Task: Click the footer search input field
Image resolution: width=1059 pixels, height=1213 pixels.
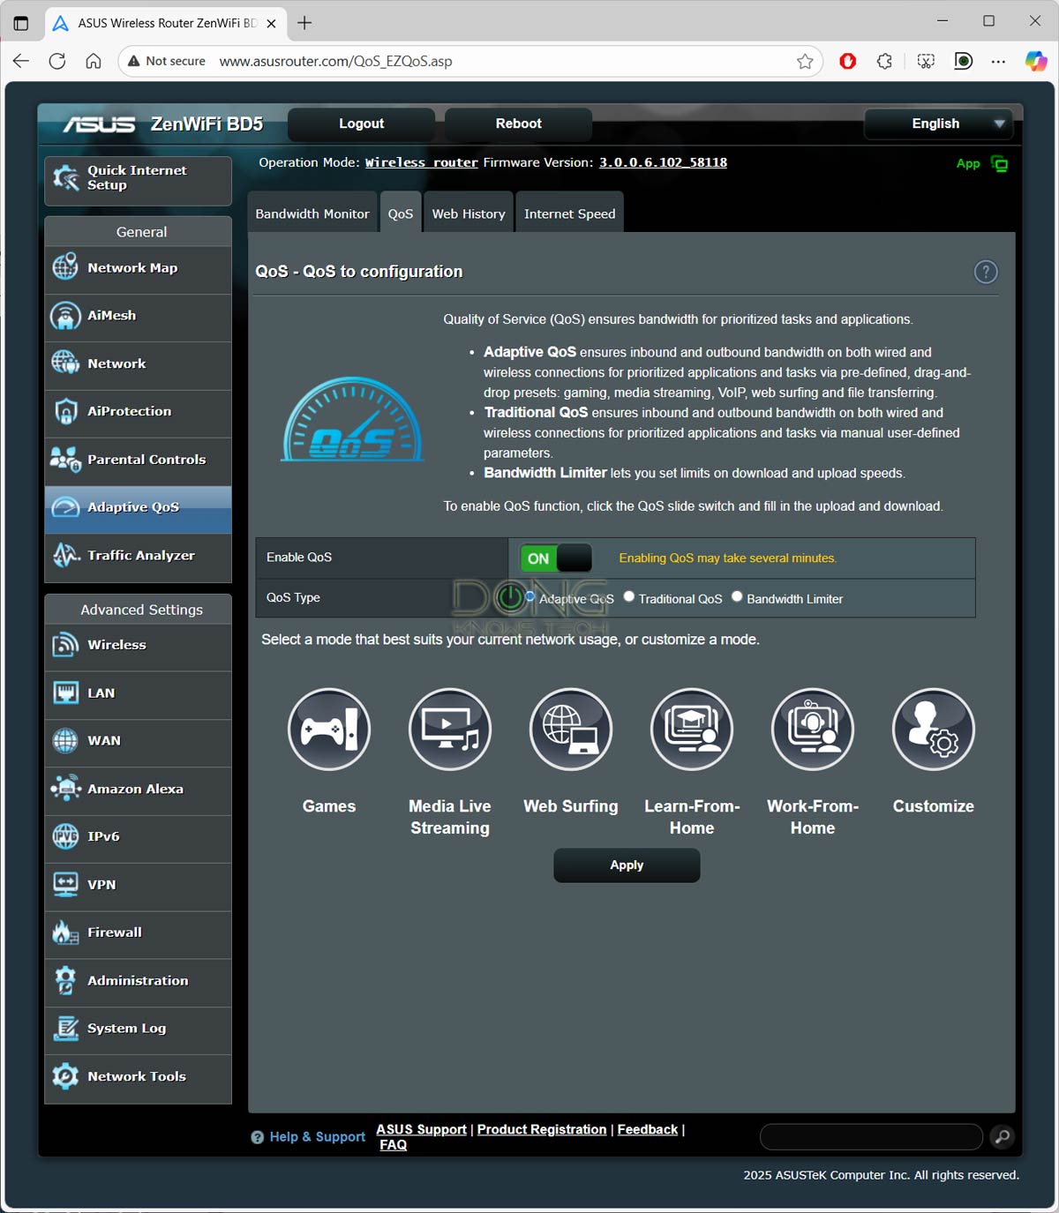Action: click(871, 1137)
